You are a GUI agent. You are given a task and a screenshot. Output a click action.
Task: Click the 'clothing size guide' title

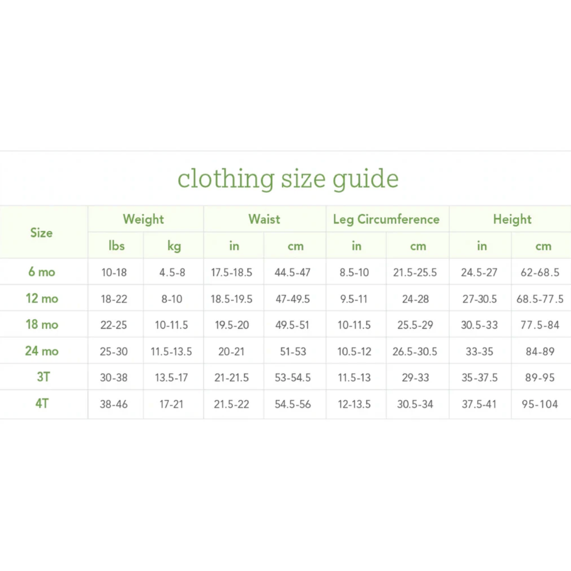click(288, 179)
